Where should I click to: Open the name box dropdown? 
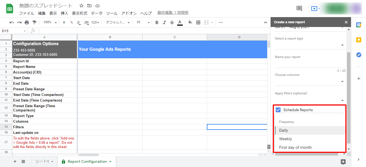(x=25, y=31)
